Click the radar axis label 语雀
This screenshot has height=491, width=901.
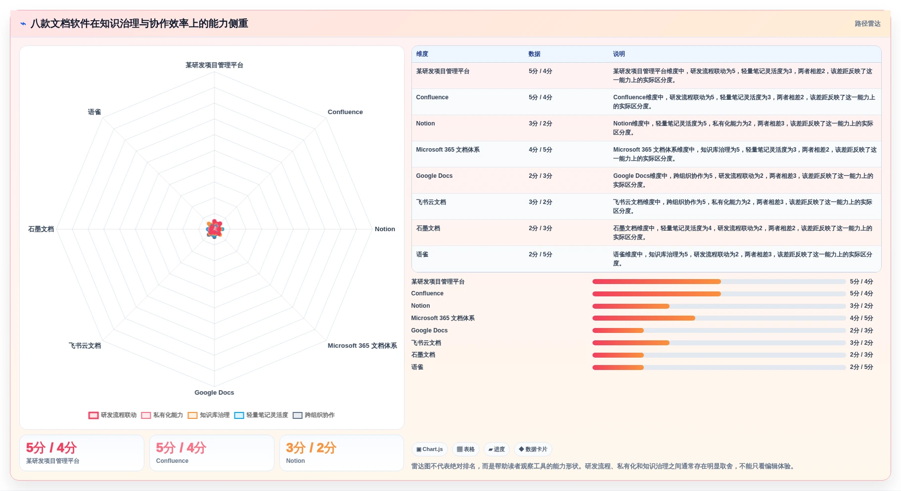tap(94, 112)
